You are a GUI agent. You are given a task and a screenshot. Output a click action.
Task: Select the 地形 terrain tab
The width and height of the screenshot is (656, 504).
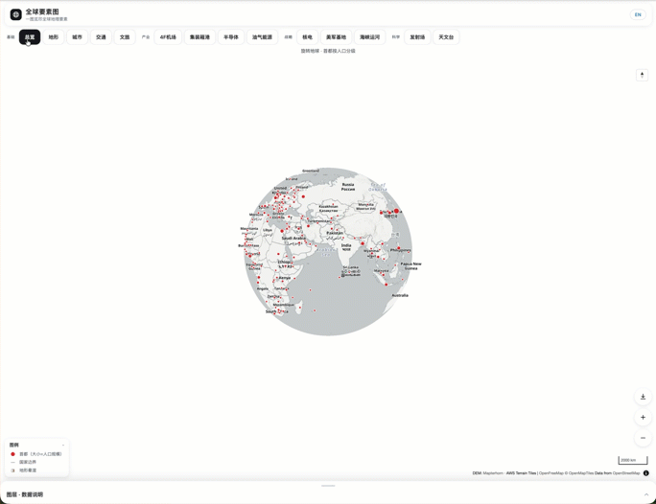(54, 37)
